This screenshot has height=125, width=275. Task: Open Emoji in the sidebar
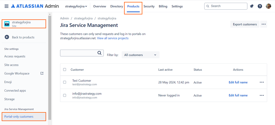pyautogui.click(x=8, y=82)
